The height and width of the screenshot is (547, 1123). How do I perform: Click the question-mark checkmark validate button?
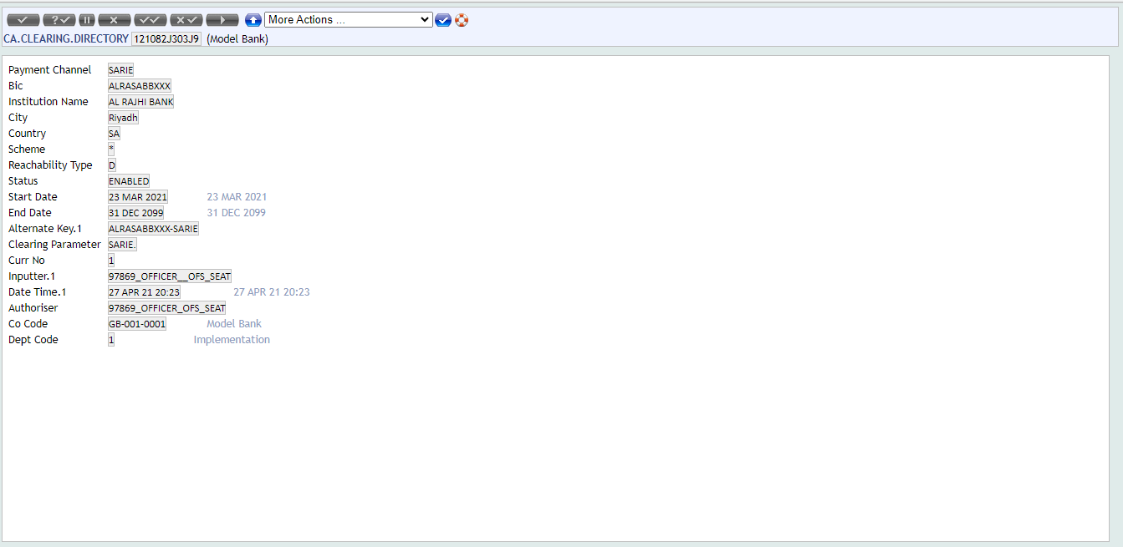pos(59,20)
